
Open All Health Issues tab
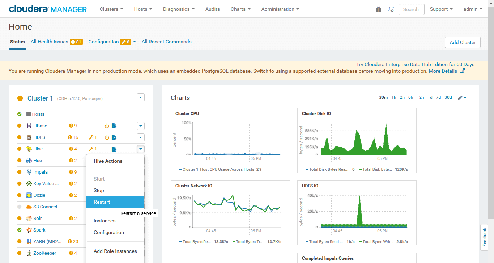pos(56,42)
